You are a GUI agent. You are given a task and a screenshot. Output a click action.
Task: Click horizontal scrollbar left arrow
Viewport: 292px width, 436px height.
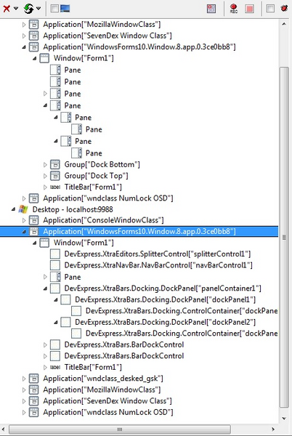point(4,429)
